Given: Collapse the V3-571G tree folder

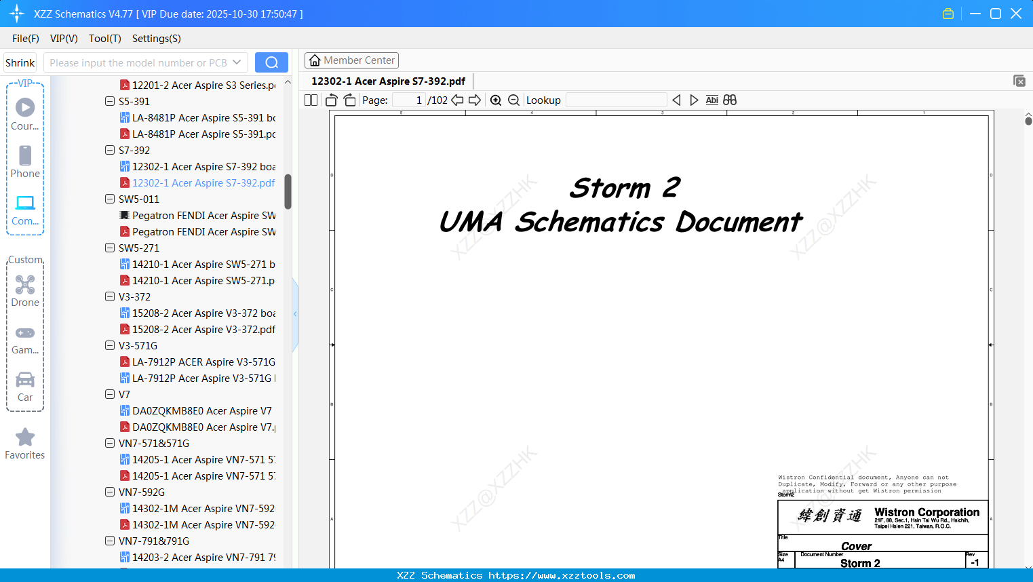Looking at the screenshot, I should pos(110,345).
